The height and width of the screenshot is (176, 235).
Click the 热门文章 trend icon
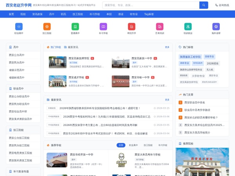180,95
